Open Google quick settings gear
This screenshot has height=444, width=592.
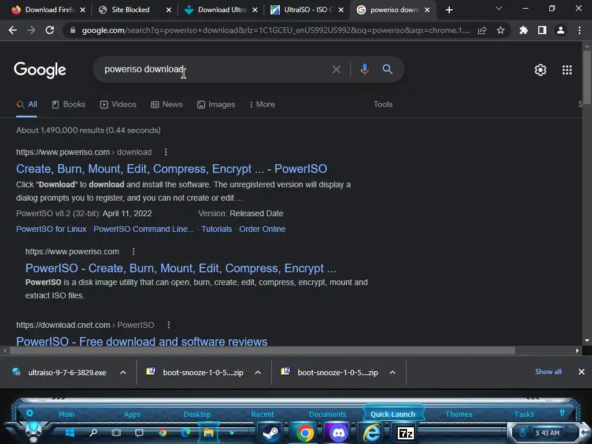coord(541,70)
